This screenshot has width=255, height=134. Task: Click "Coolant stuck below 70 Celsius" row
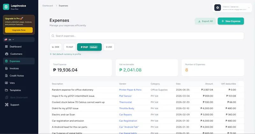pos(147,102)
